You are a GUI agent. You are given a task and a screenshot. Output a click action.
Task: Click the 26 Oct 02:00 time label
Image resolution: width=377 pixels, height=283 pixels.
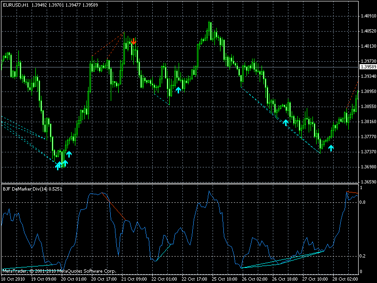click(255, 279)
